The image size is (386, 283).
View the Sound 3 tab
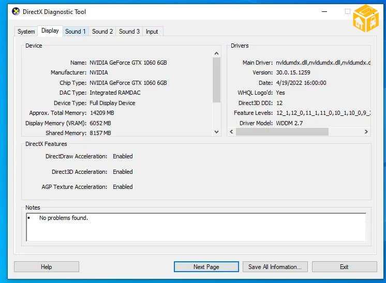pyautogui.click(x=129, y=32)
